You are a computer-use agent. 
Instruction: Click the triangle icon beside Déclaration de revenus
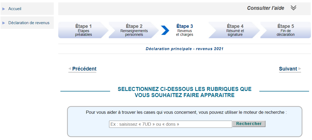3,23
